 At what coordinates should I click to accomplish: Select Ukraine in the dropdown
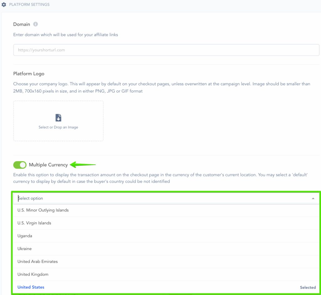coord(24,249)
